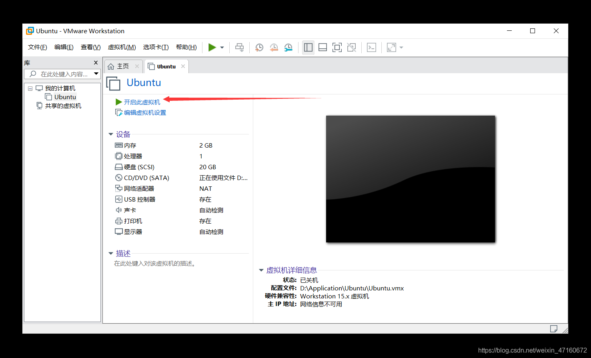Click the 网络适配器 device row
The image size is (591, 358).
click(181, 189)
